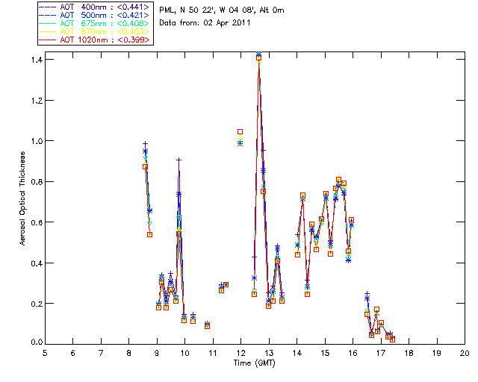This screenshot has width=478, height=382.
Task: Select the AOT 675nm legend entry
Action: point(95,23)
